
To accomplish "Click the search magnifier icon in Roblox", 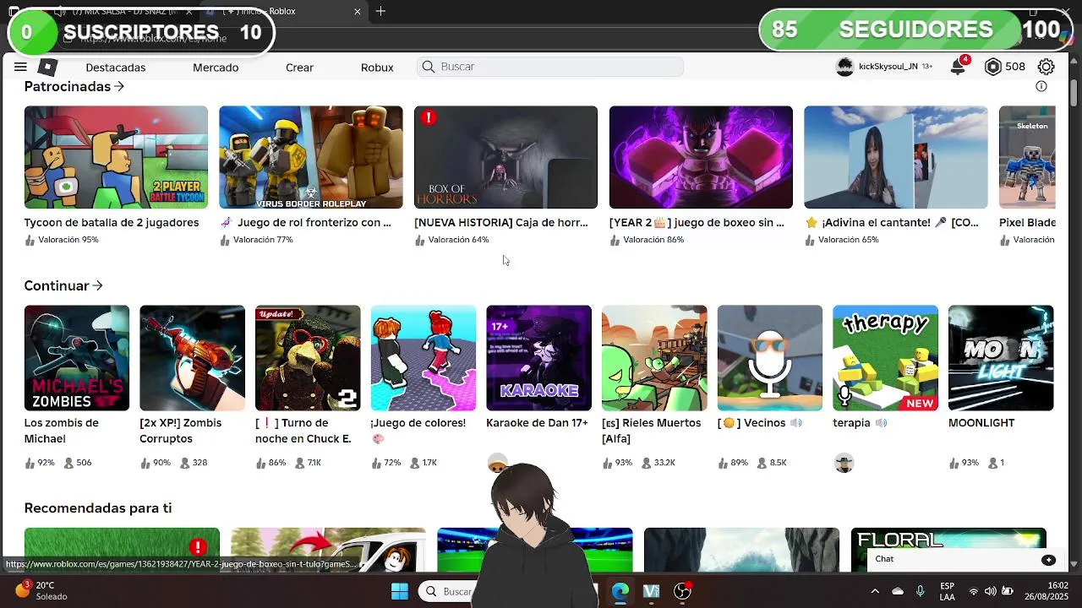I will tap(429, 67).
